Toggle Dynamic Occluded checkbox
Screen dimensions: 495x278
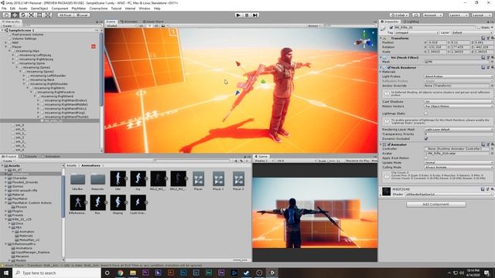coord(426,139)
